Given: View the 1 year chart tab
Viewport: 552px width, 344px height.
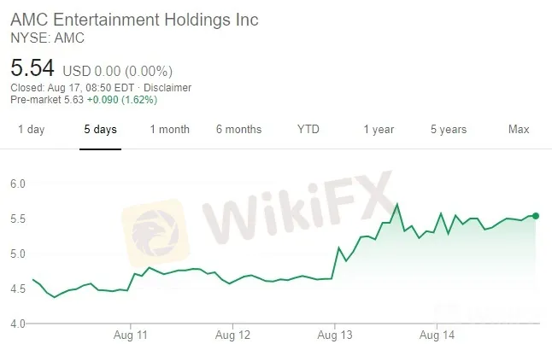Looking at the screenshot, I should [379, 130].
